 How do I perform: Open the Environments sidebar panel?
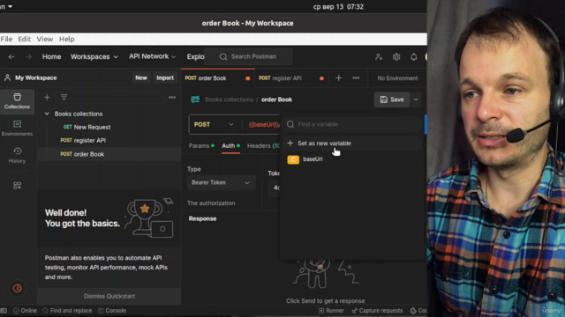click(17, 129)
